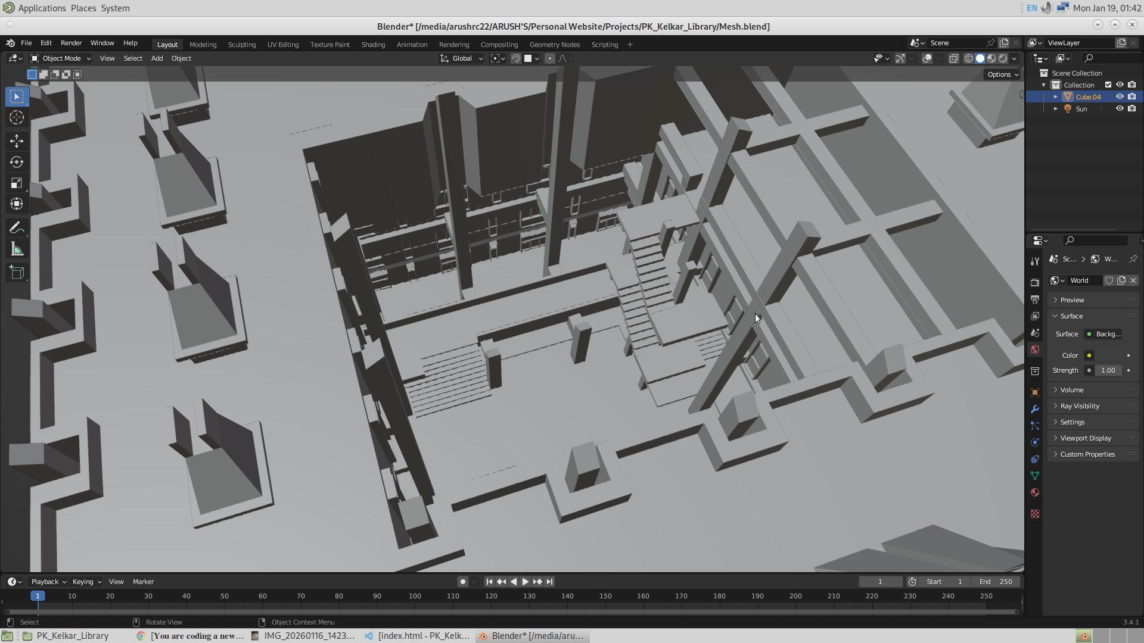
Task: Click the Options button in viewport
Action: 1002,74
